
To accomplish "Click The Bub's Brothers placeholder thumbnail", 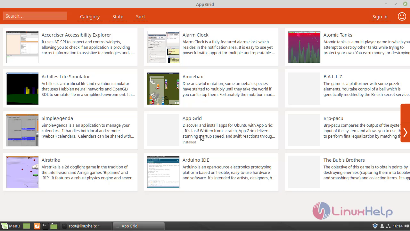I will click(x=304, y=172).
